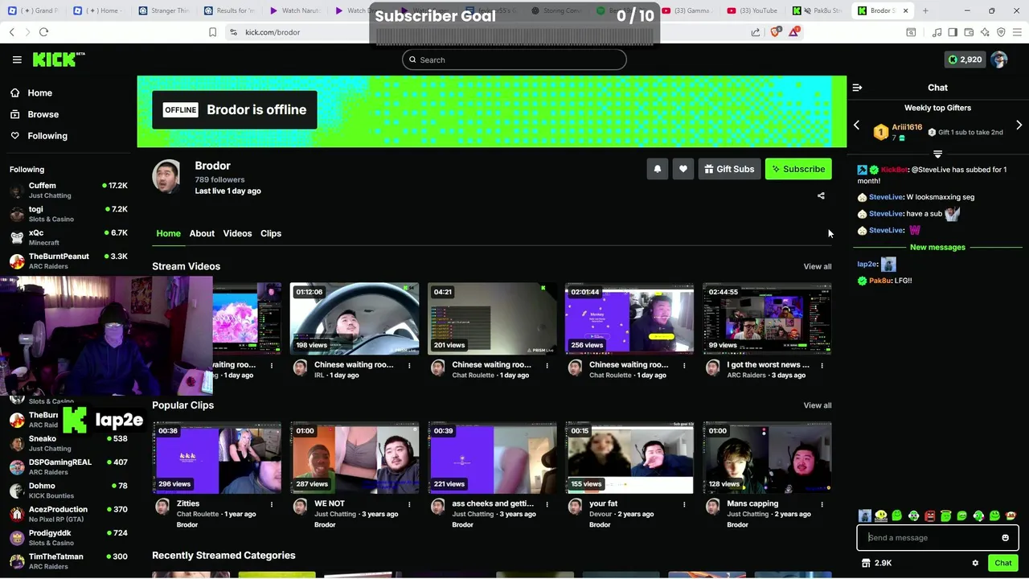The height and width of the screenshot is (579, 1029).
Task: Select the channel Home tab
Action: 168,233
